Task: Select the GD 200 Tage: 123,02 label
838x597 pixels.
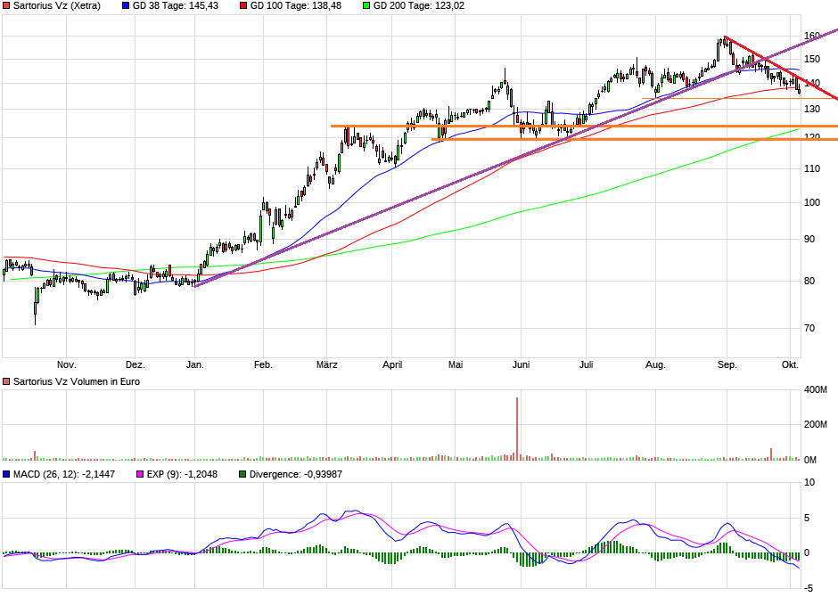Action: point(417,6)
